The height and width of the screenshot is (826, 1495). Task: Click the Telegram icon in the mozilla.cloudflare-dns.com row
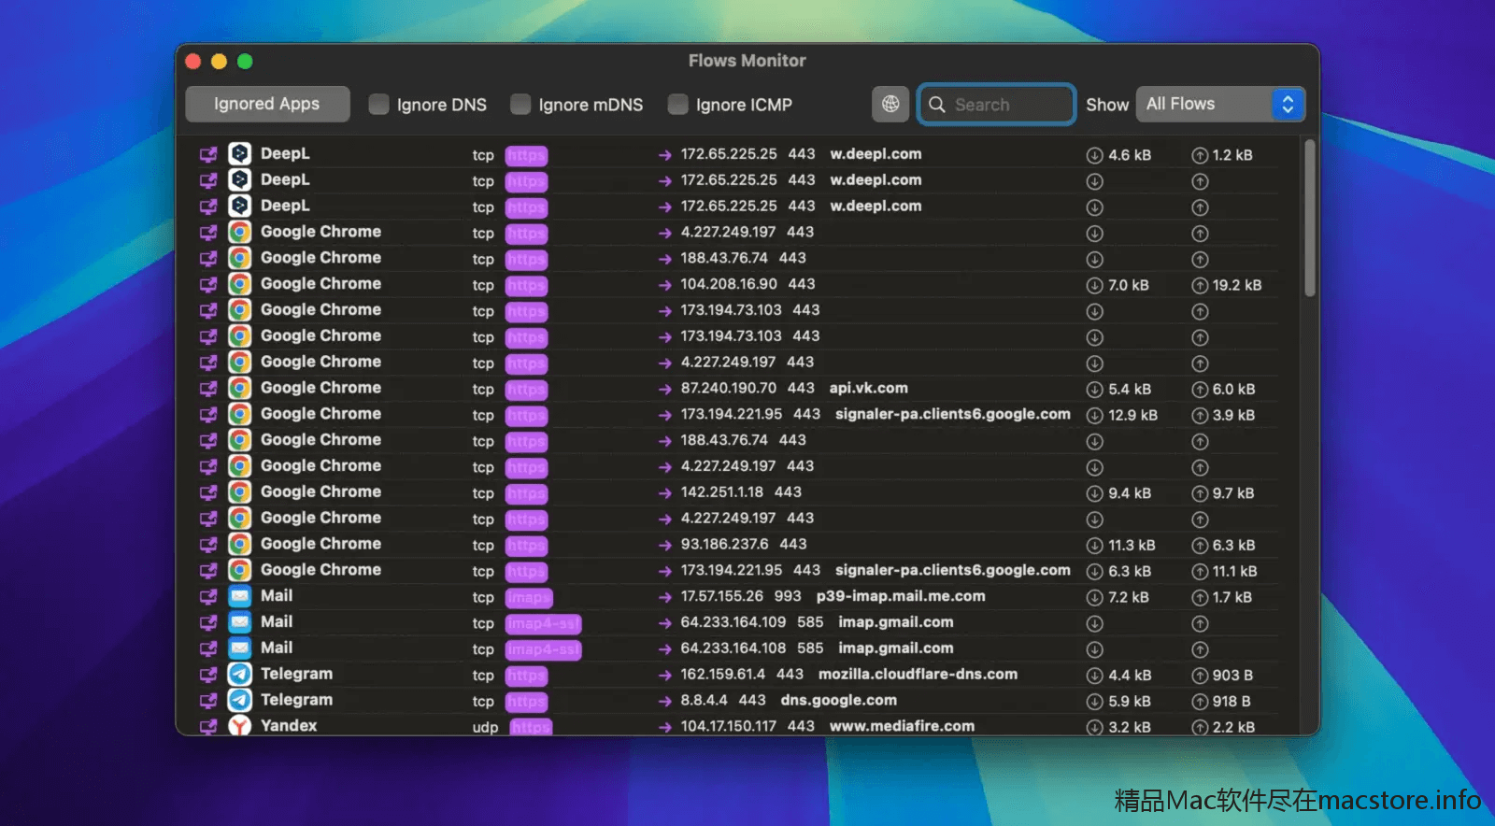(x=240, y=675)
